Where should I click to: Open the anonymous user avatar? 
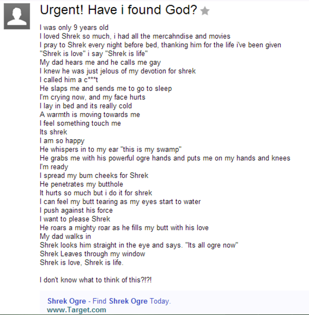(x=17, y=16)
